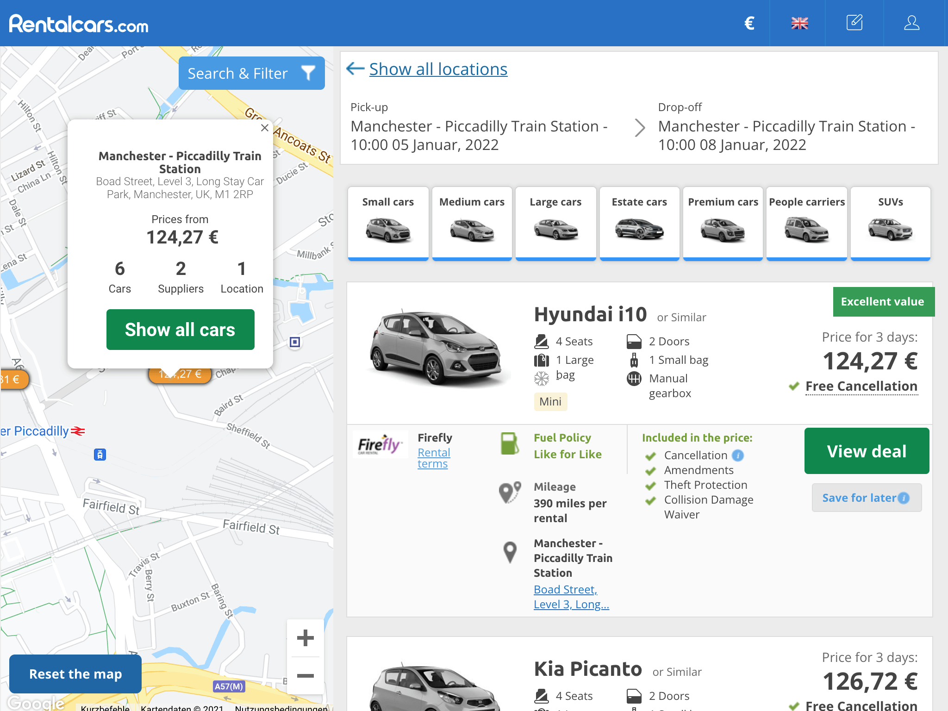Select the Premium cars category

pos(723,224)
